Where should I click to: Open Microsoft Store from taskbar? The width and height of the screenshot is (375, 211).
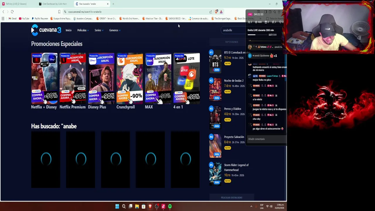pyautogui.click(x=144, y=206)
